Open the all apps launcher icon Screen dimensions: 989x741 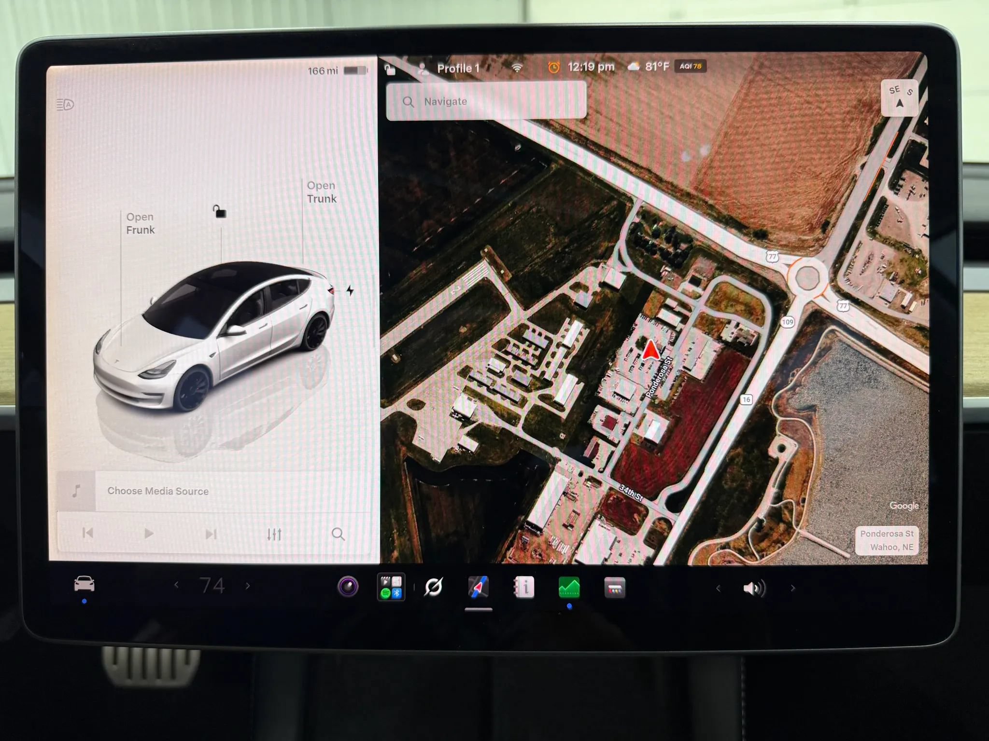tap(391, 587)
